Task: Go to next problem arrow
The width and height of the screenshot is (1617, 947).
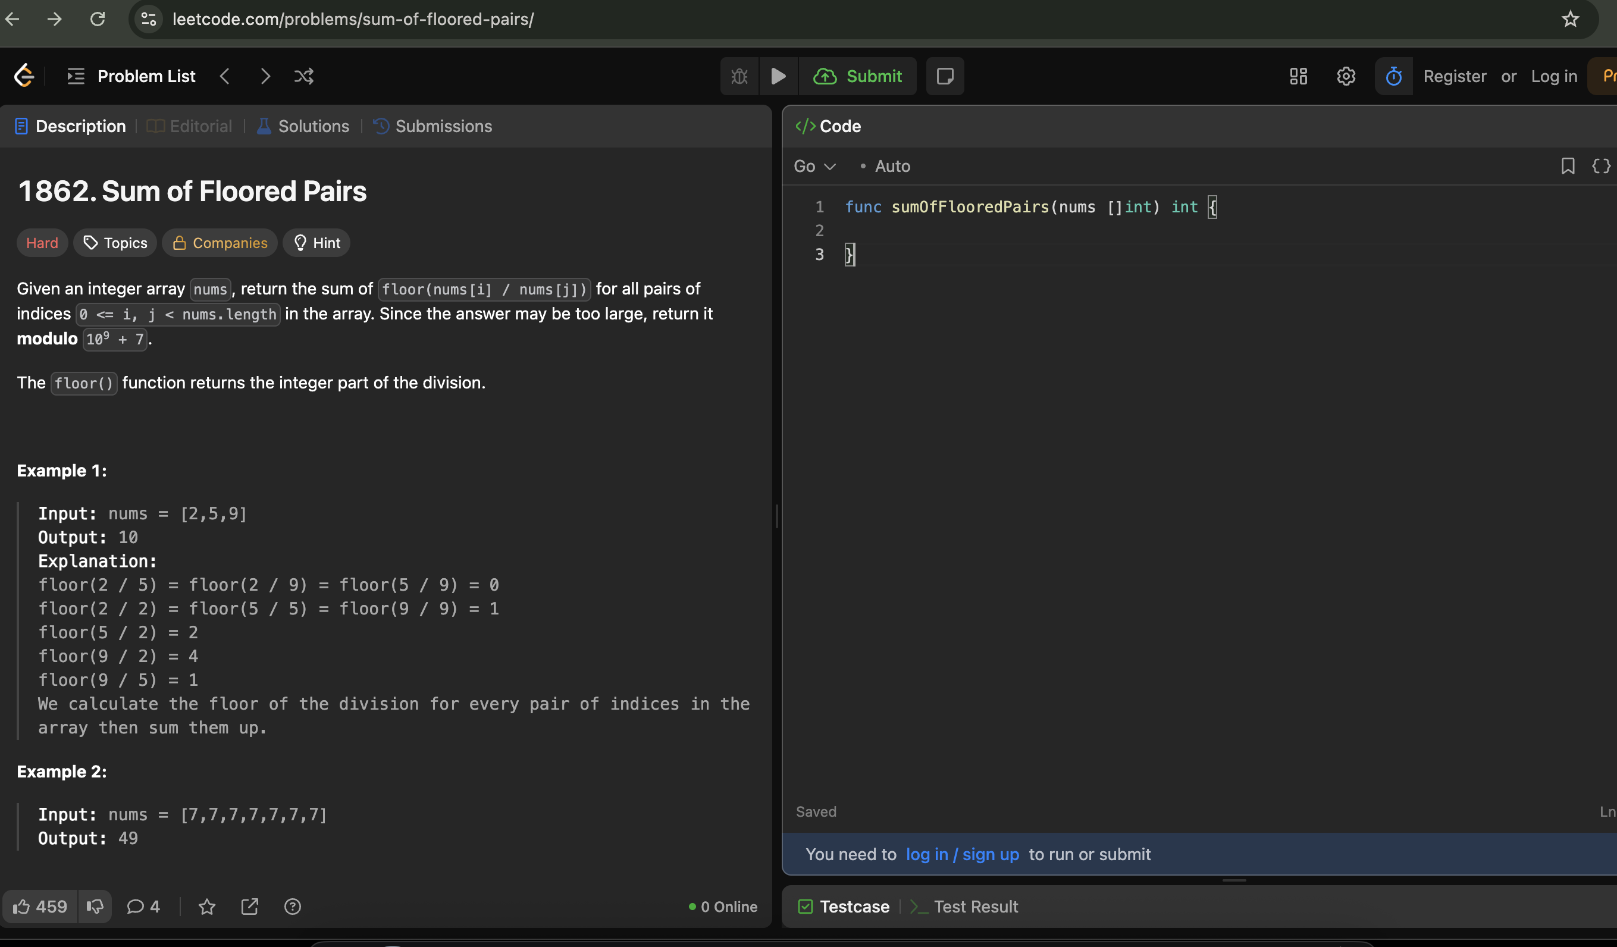Action: pos(265,76)
